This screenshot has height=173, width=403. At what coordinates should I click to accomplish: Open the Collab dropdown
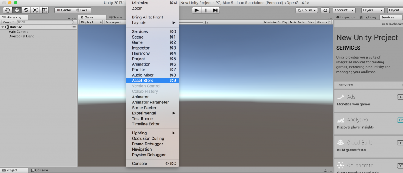tap(307, 10)
